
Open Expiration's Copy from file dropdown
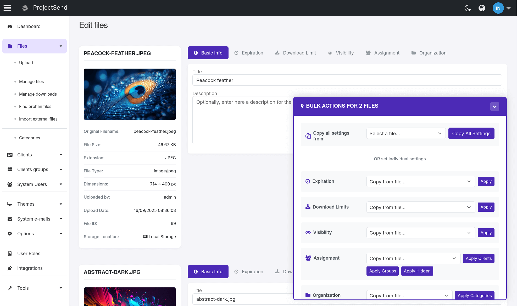pyautogui.click(x=420, y=181)
